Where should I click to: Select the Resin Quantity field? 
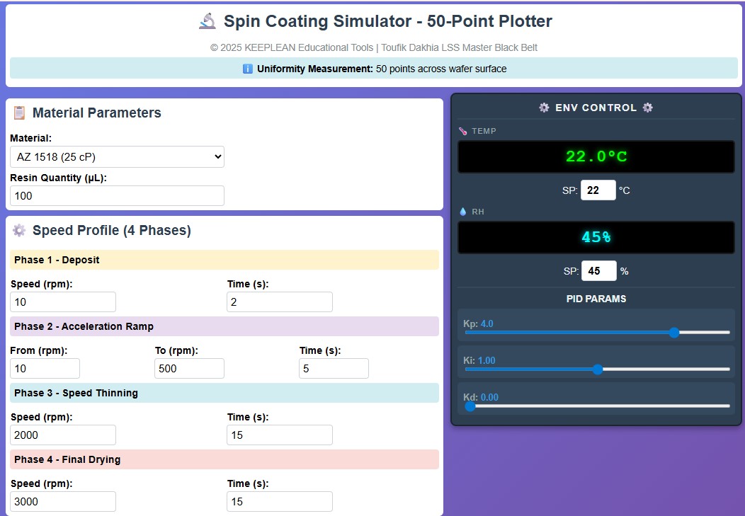tap(116, 195)
